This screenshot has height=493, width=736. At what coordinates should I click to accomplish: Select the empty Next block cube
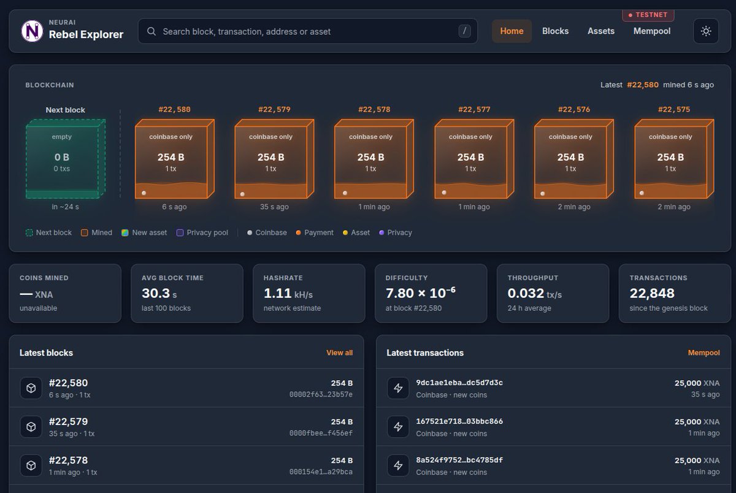tap(66, 159)
